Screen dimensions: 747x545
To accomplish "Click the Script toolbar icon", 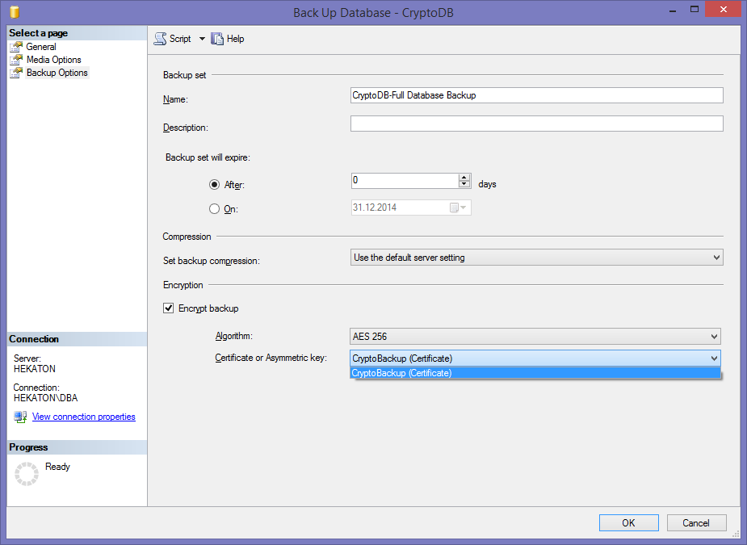I will [160, 39].
